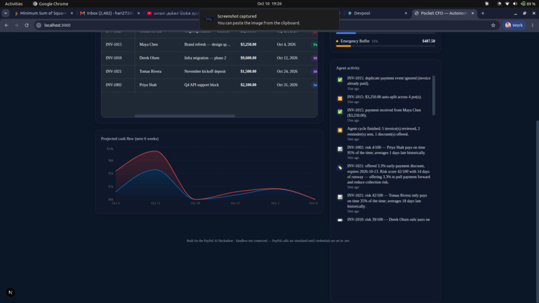
Task: Click the volume icon in the top bar
Action: tap(515, 4)
